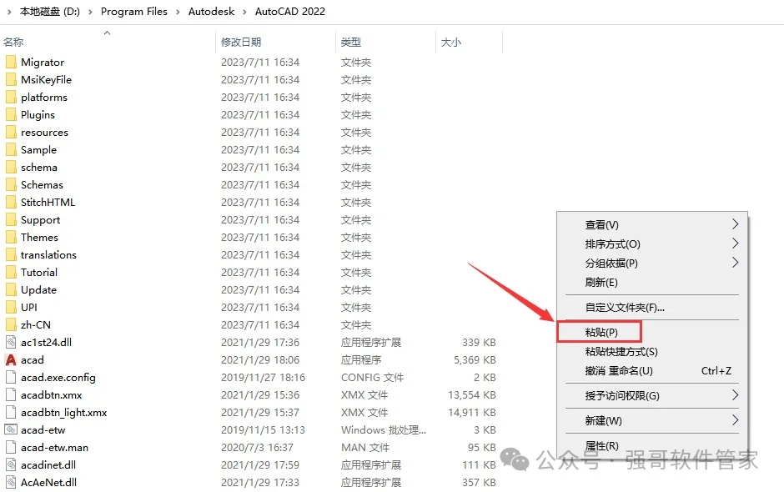Click the 13,554 KB size cell

click(x=472, y=394)
